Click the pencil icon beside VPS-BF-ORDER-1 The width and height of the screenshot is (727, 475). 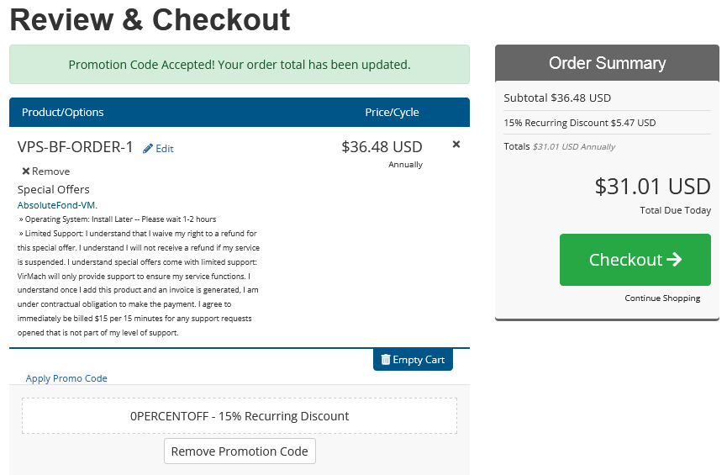[147, 149]
